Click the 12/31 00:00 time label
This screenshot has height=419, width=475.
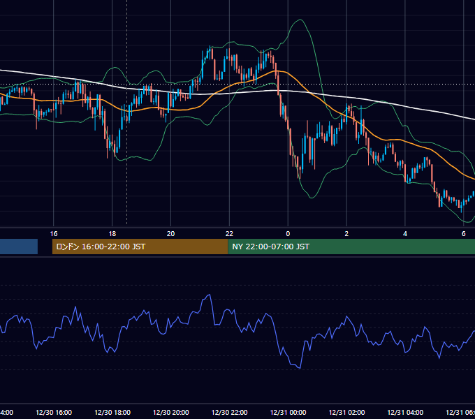click(x=288, y=412)
